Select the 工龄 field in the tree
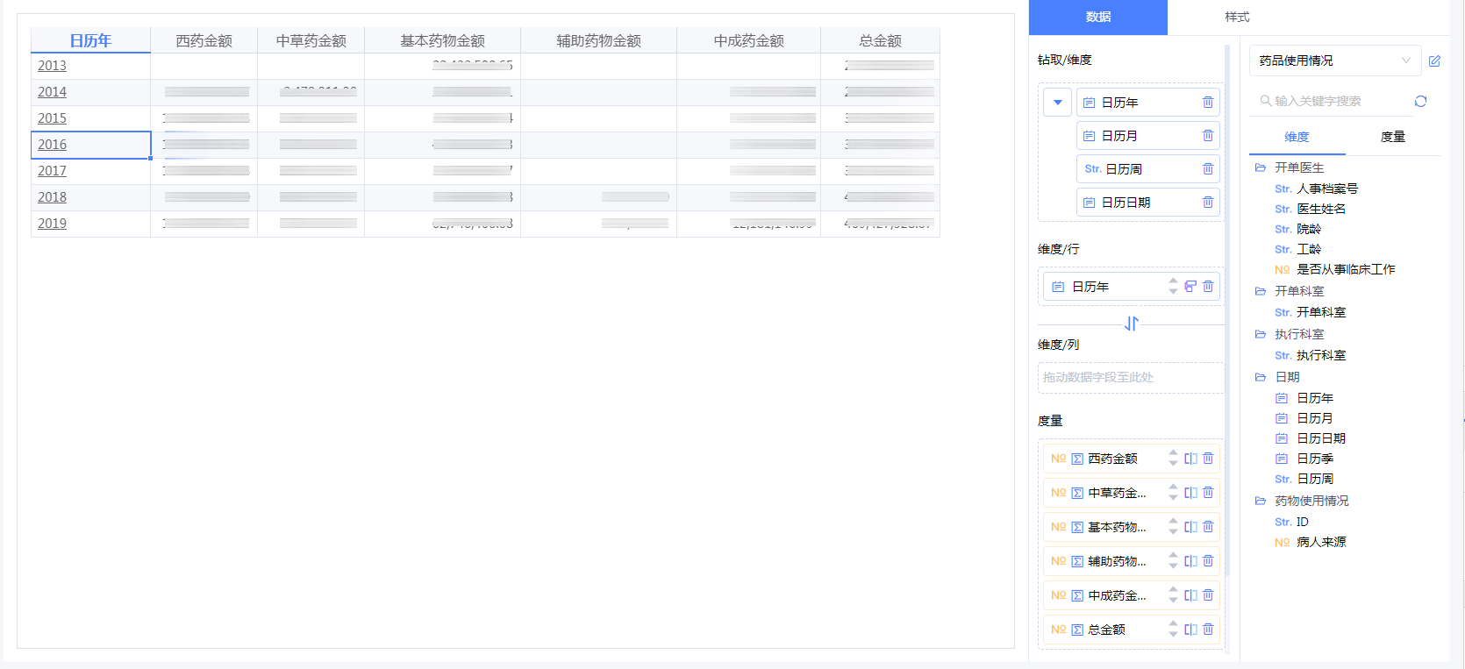The image size is (1465, 669). 1309,249
